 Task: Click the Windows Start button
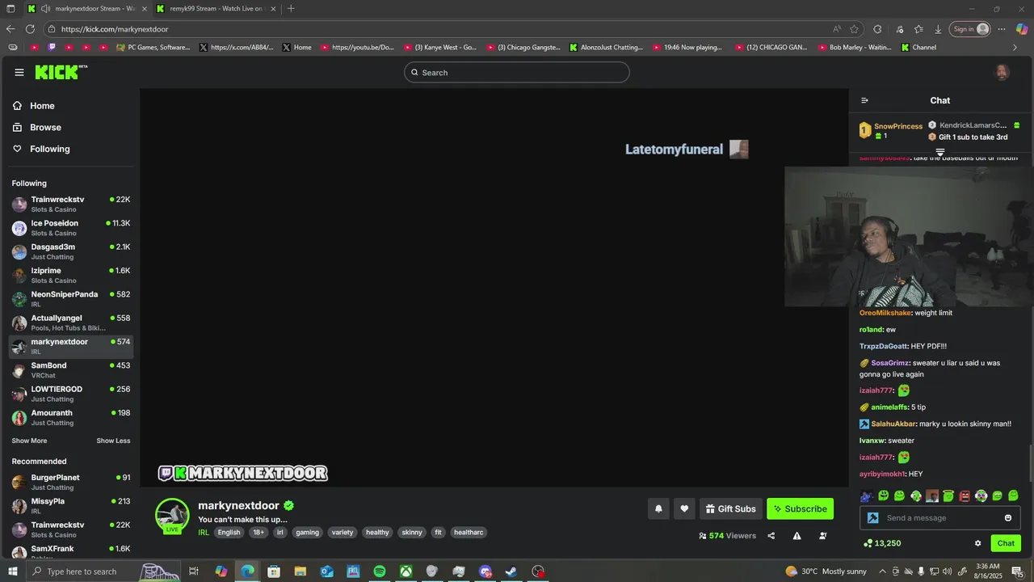pyautogui.click(x=11, y=571)
